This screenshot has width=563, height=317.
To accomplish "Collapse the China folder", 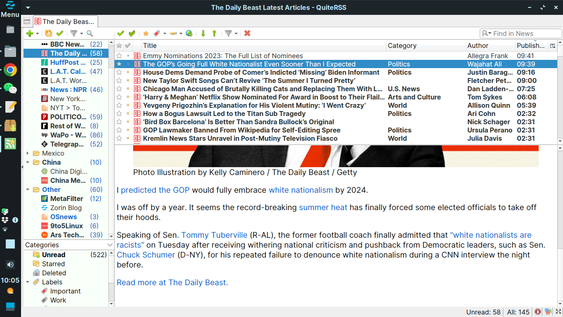I will 28,162.
